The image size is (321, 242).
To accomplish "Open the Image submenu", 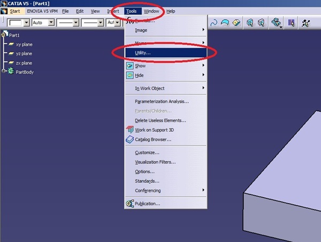I will (x=166, y=30).
